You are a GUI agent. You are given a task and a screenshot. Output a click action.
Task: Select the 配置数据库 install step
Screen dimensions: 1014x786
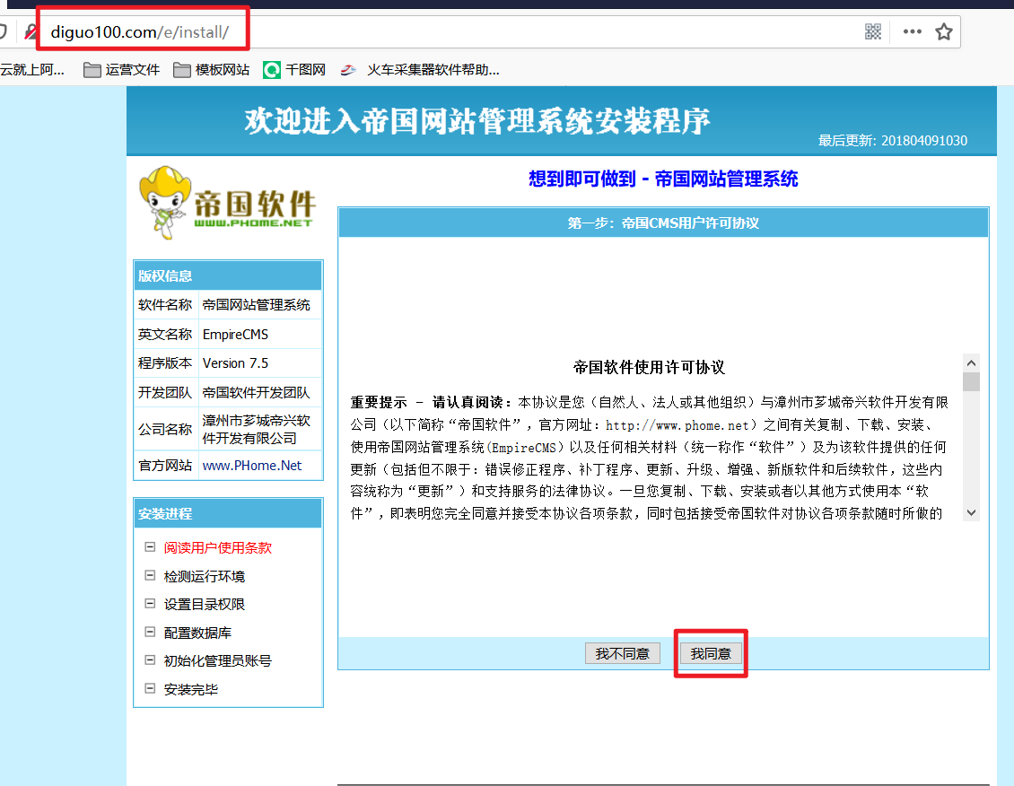[x=197, y=633]
